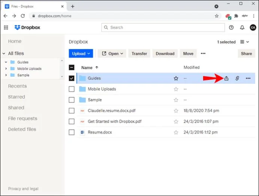This screenshot has height=196, width=259.
Task: Open Privacy and legal link
Action: [23, 189]
